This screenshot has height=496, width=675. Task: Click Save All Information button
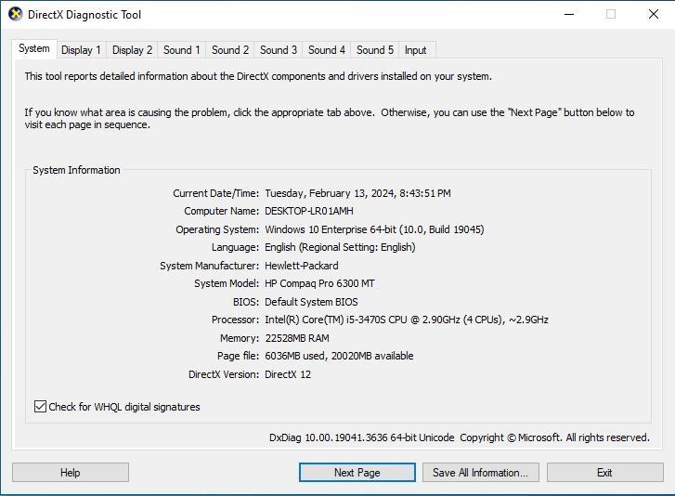480,473
